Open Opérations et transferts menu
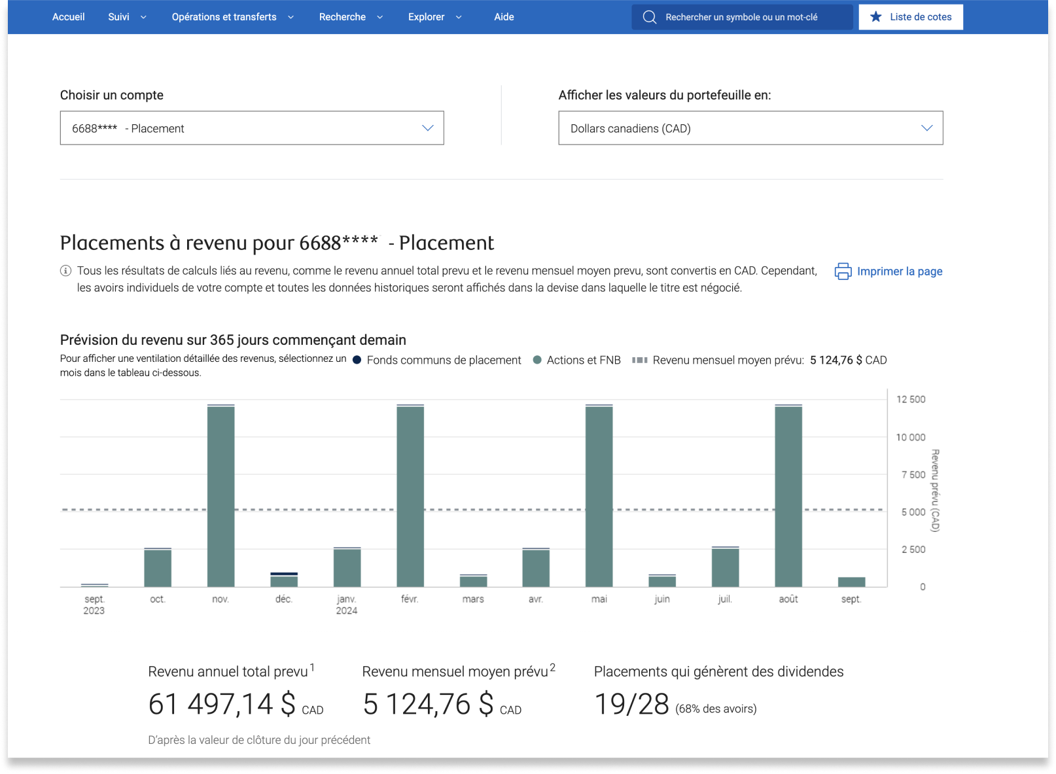 click(224, 17)
